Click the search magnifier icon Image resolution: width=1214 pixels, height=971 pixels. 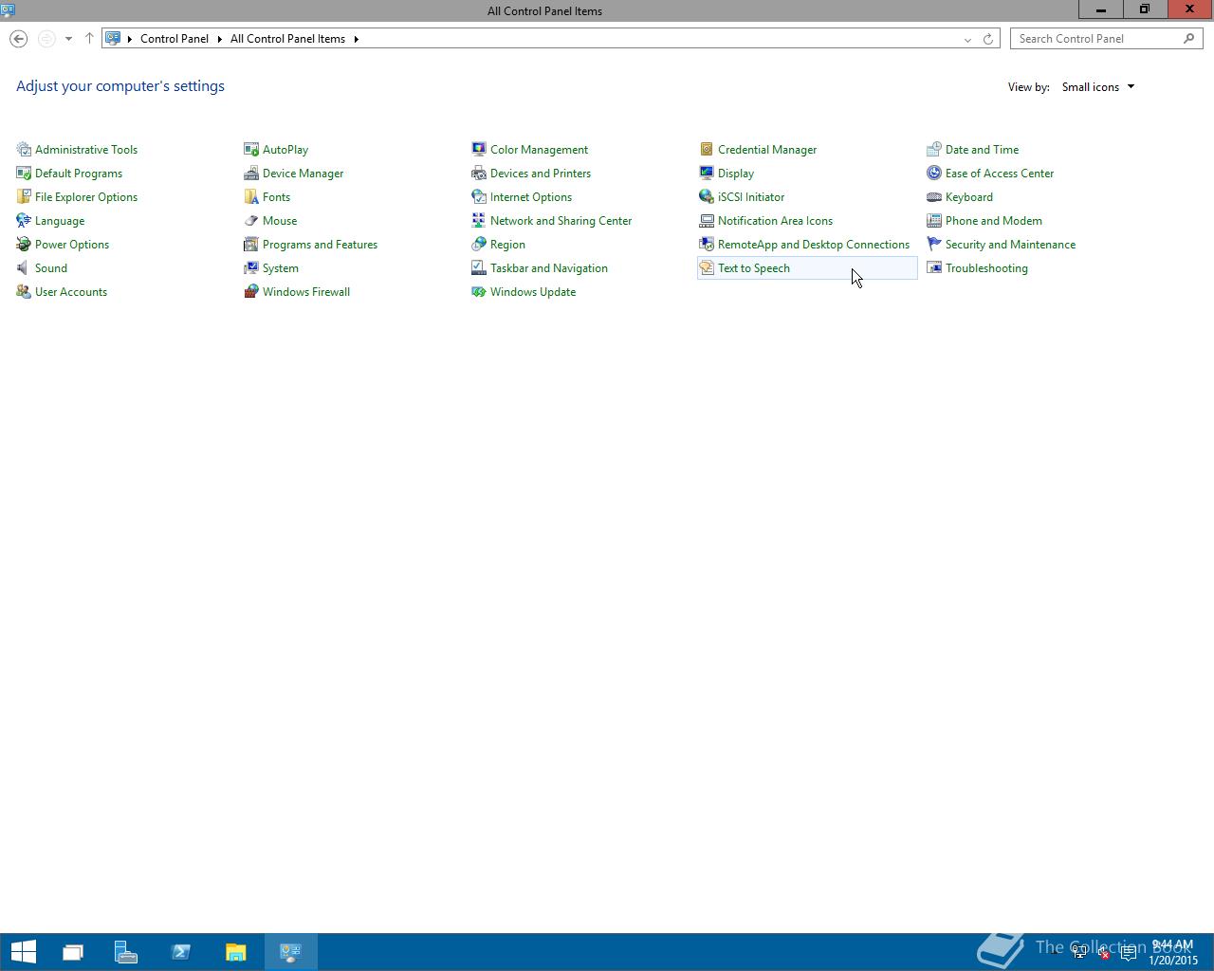[x=1189, y=39]
